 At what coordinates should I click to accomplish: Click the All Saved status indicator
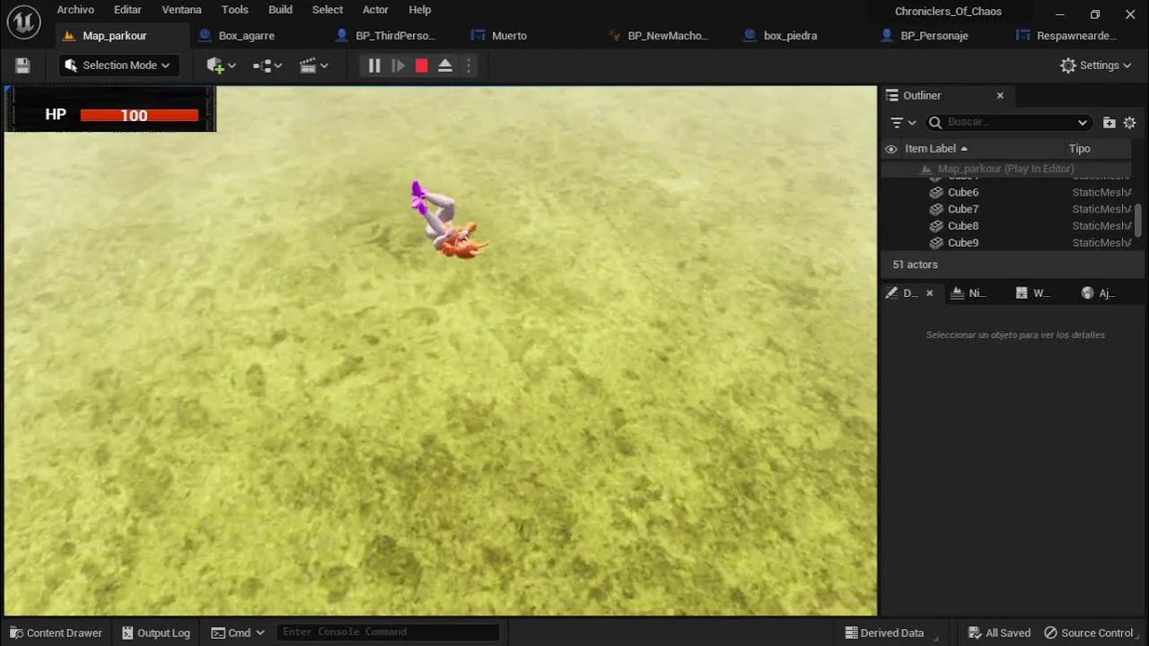(999, 633)
